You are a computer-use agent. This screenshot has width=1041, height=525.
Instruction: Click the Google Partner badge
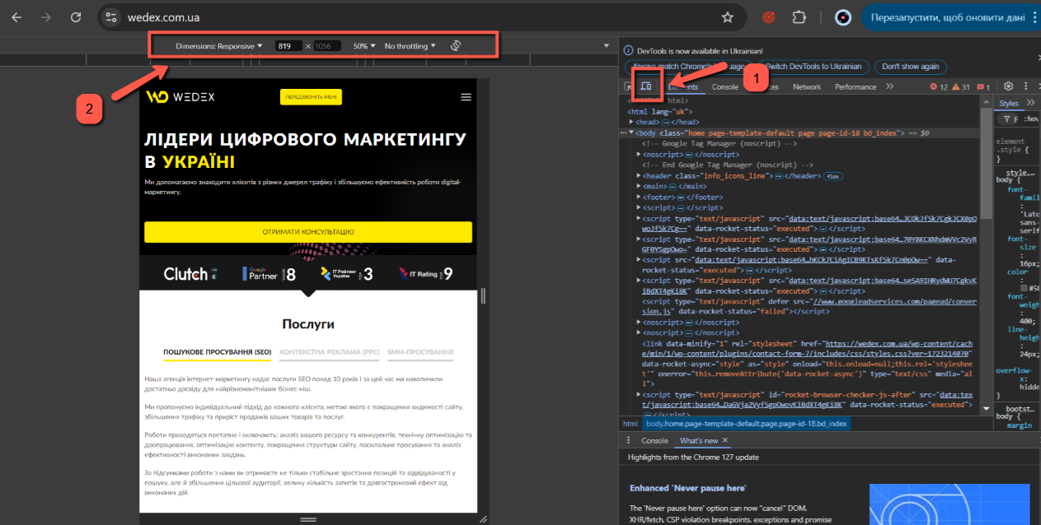tap(270, 274)
